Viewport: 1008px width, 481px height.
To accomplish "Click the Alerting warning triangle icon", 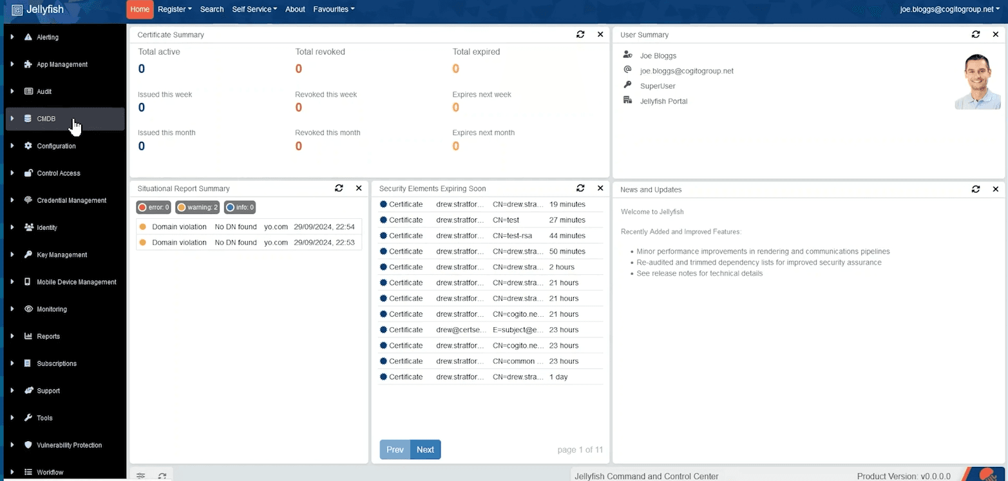I will coord(28,37).
